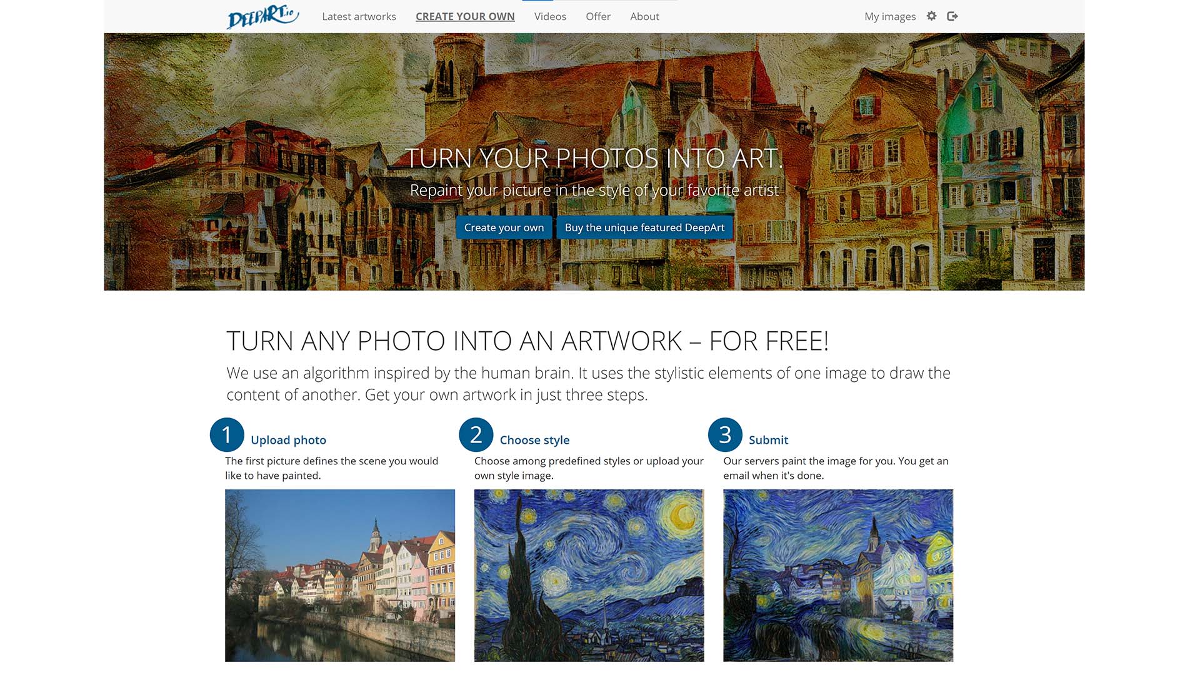The height and width of the screenshot is (675, 1200).
Task: Click the logout arrow icon
Action: 952,16
